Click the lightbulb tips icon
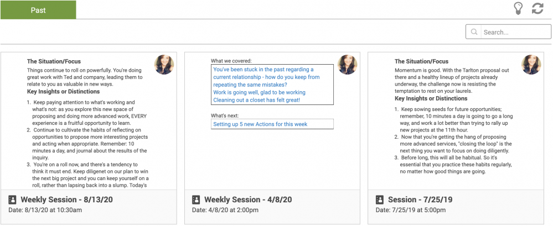 (x=518, y=8)
